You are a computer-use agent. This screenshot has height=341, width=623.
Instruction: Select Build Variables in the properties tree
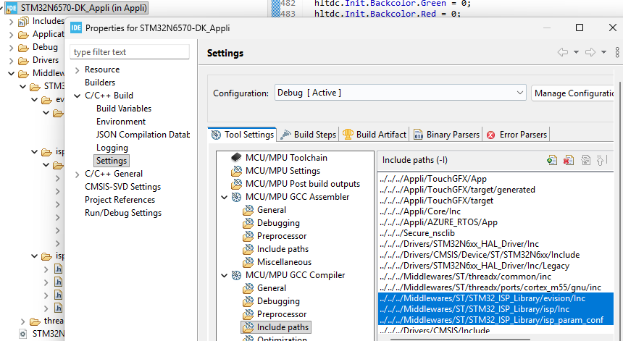coord(124,109)
